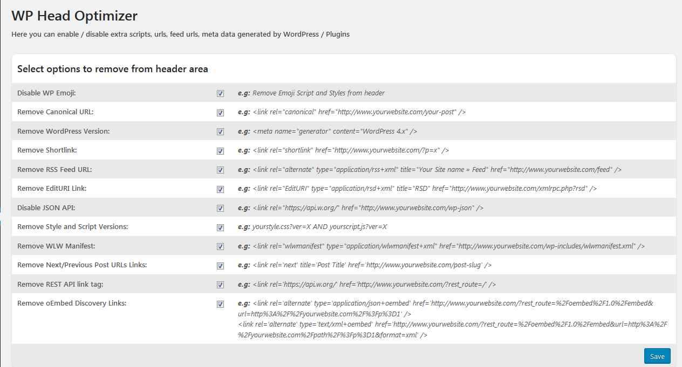Screen dimensions: 682x367
Task: Click the 'Select options to remove' heading
Action: coord(113,69)
